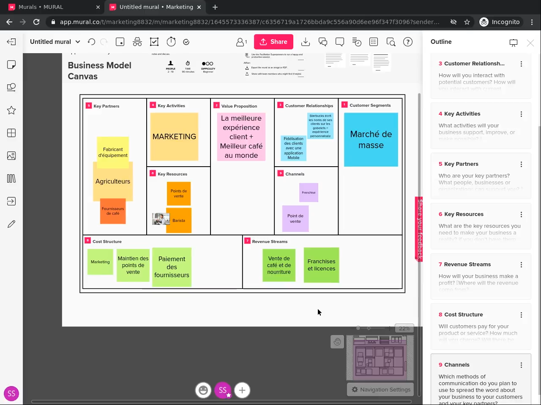Image resolution: width=541 pixels, height=405 pixels.
Task: Open the SS user avatar at bottom left
Action: (x=11, y=394)
